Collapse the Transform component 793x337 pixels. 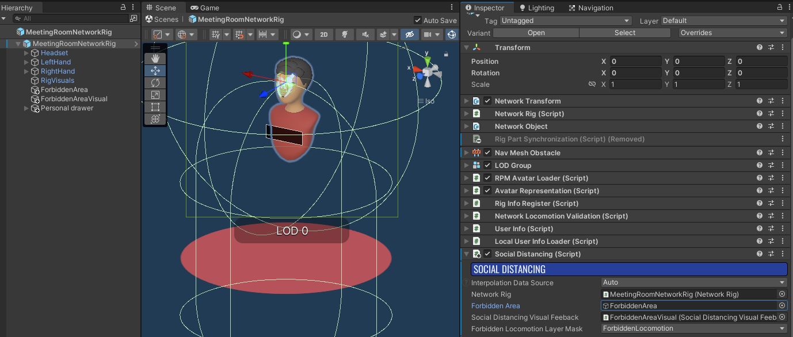coord(467,47)
